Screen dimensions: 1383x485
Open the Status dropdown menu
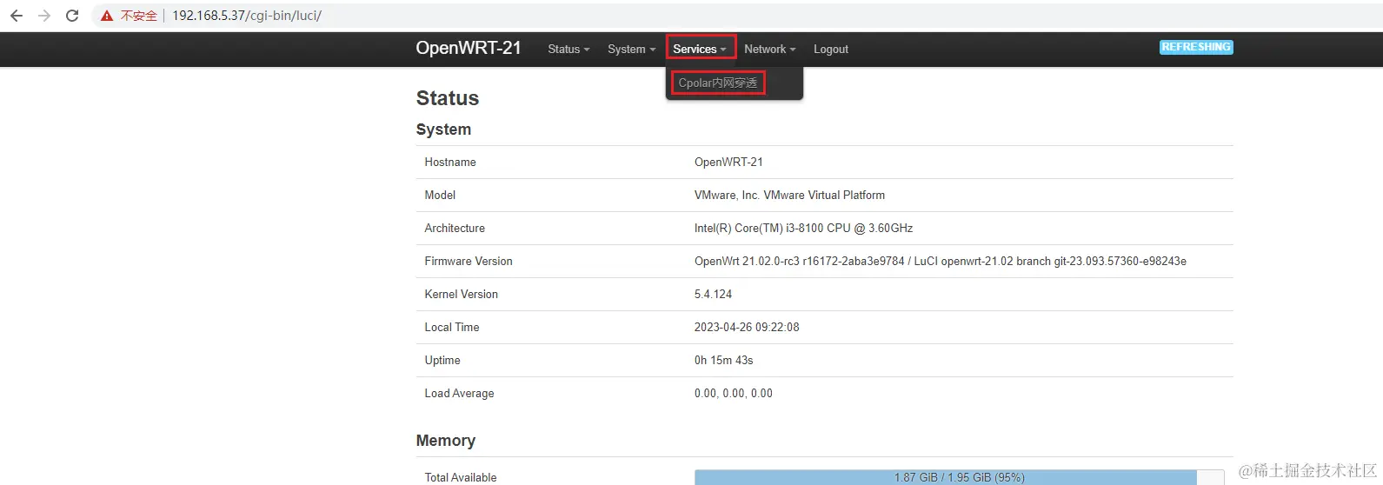click(x=568, y=50)
